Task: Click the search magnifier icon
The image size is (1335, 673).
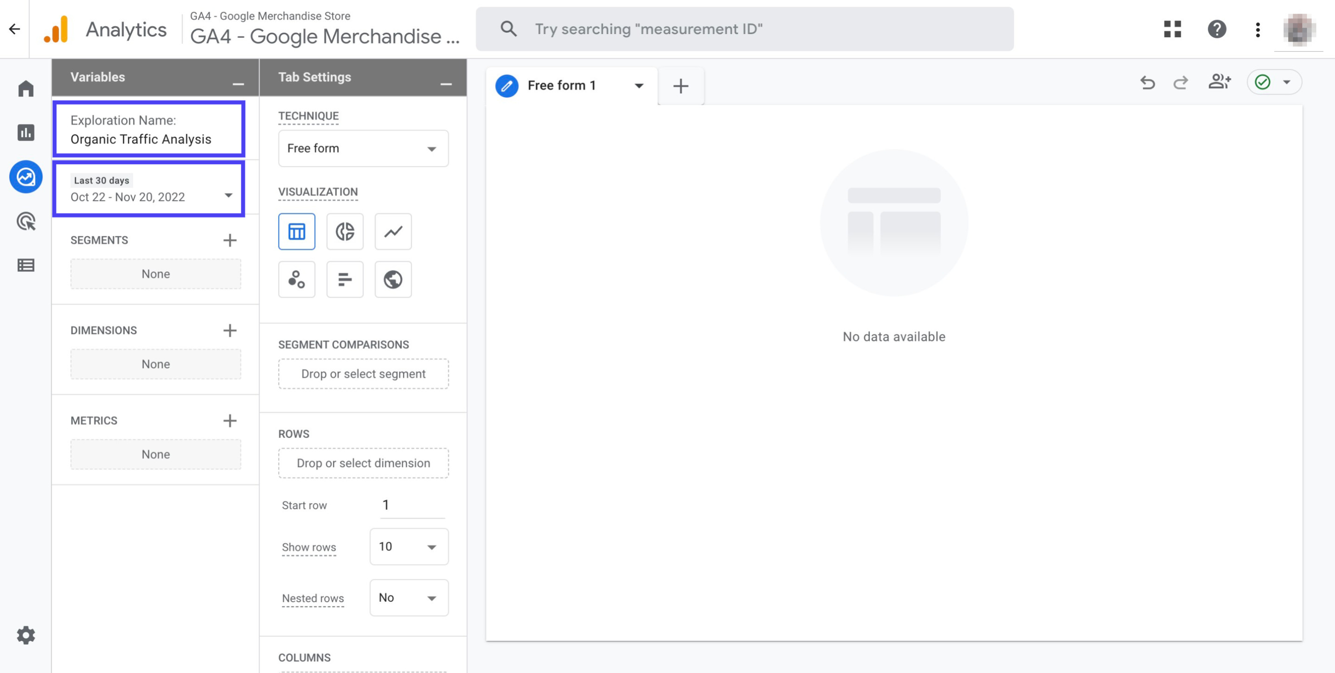Action: [x=509, y=29]
